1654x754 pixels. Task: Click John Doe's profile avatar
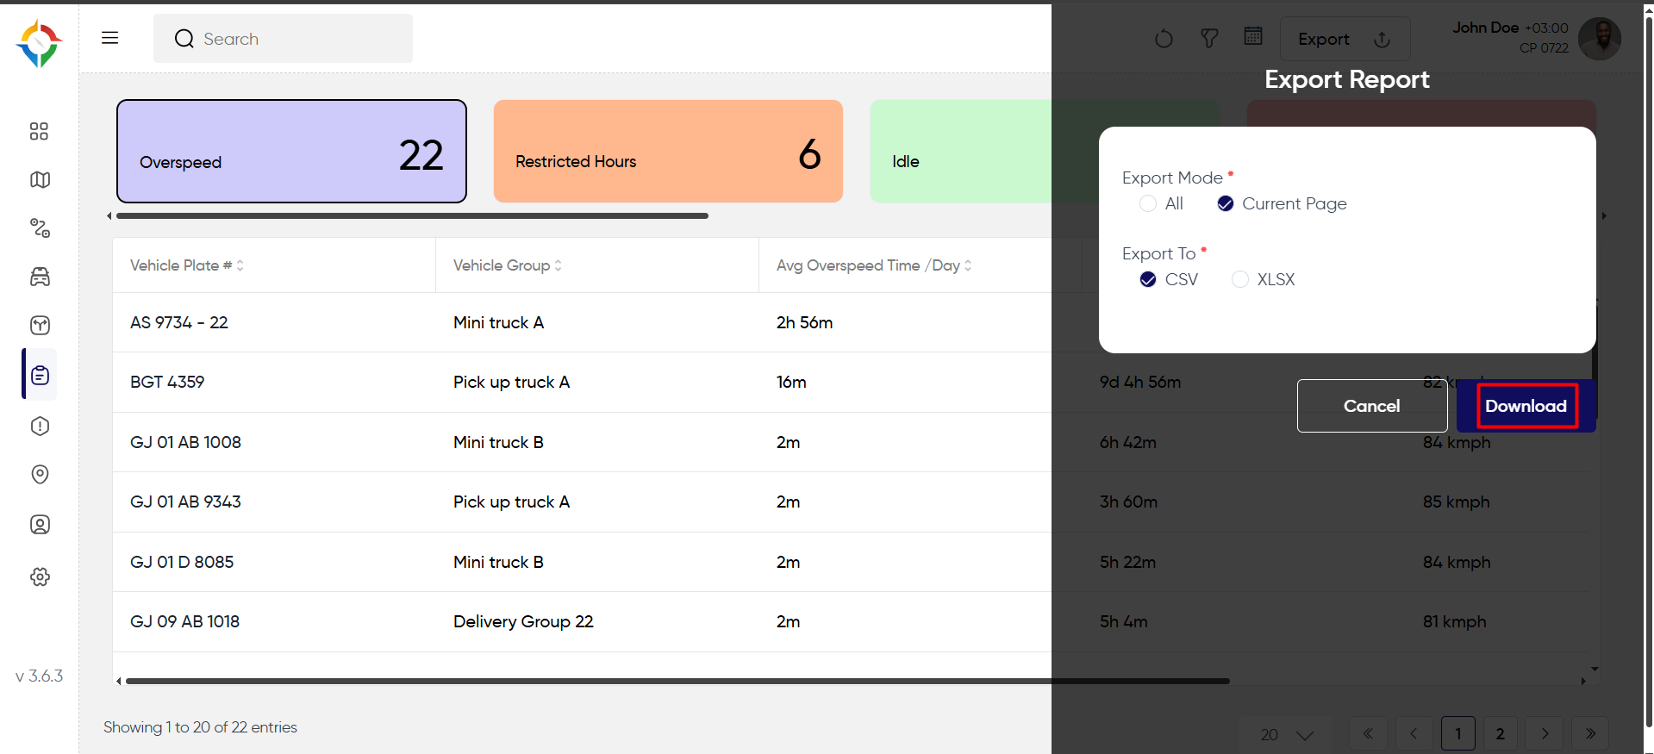point(1599,39)
